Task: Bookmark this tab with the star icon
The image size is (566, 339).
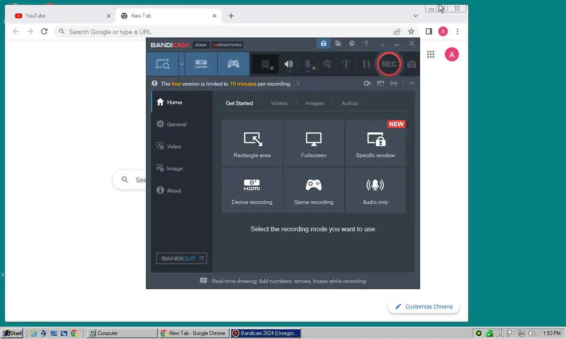Action: click(411, 31)
